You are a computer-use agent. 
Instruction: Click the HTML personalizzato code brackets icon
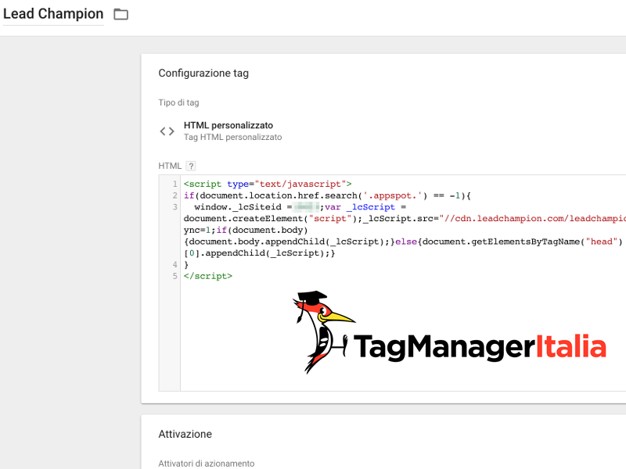point(167,131)
